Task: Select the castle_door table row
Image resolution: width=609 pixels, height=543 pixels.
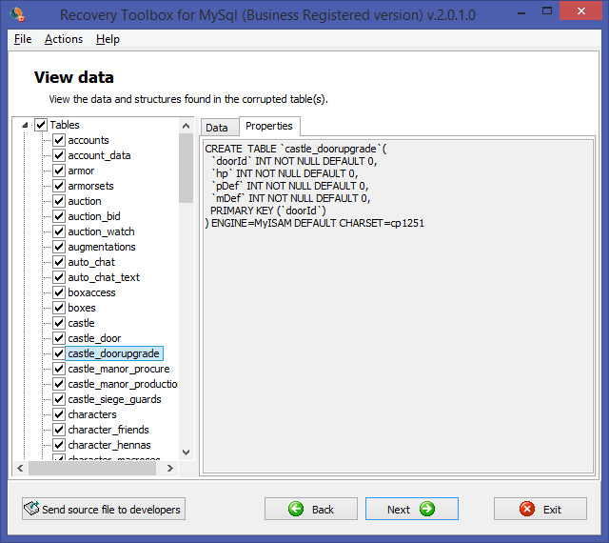Action: coord(94,338)
